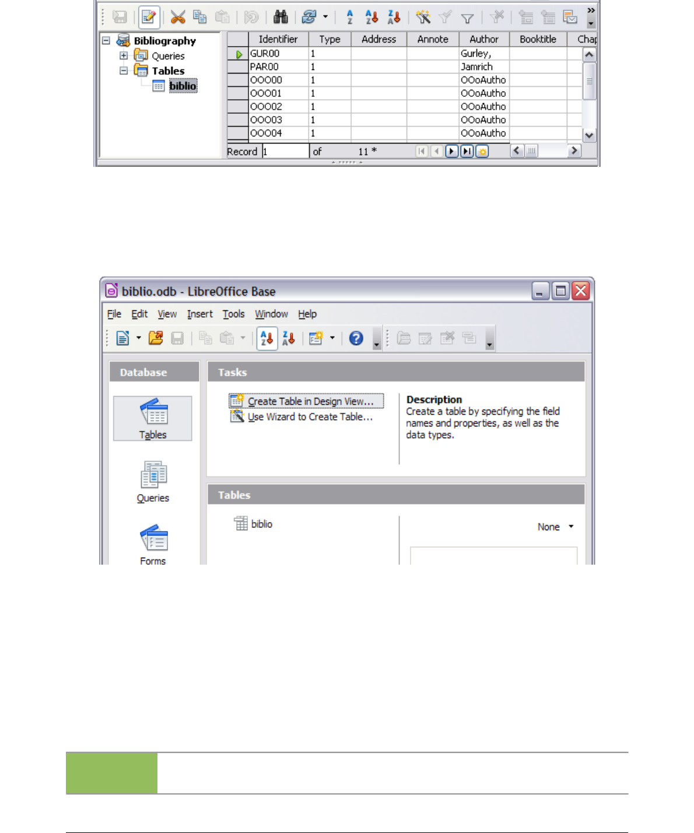Image resolution: width=694 pixels, height=833 pixels.
Task: Click the Open folder icon in Base toolbar
Action: click(x=156, y=338)
